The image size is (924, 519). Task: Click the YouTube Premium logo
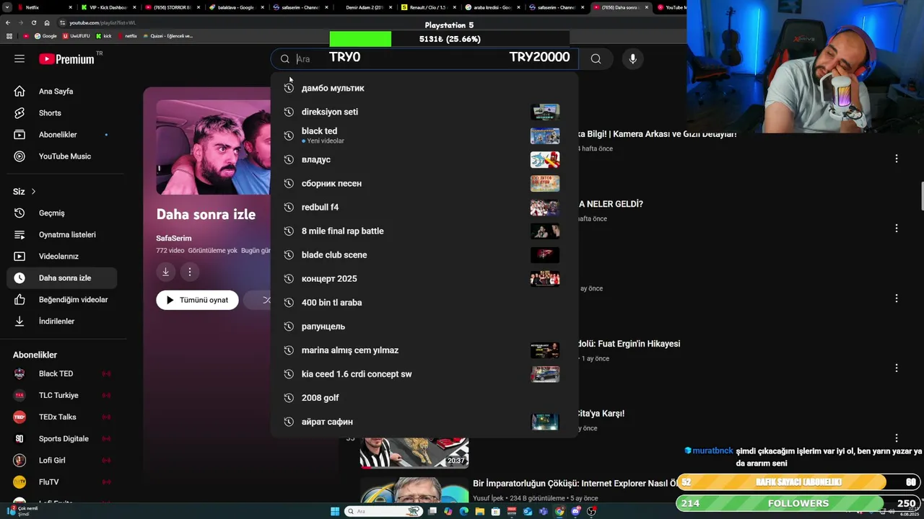[66, 59]
